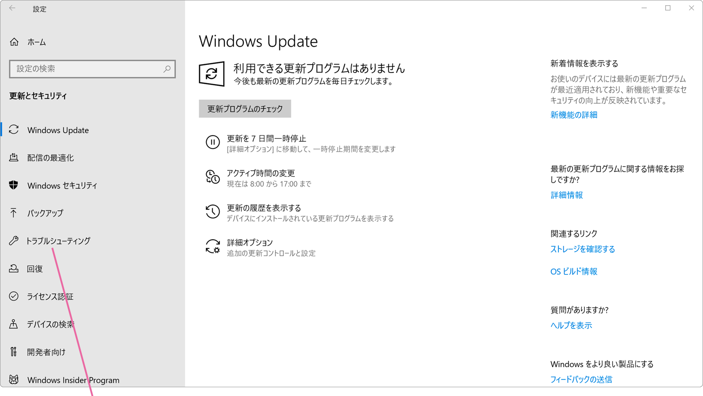
Task: Select 配信の最適化 in the sidebar
Action: click(50, 158)
